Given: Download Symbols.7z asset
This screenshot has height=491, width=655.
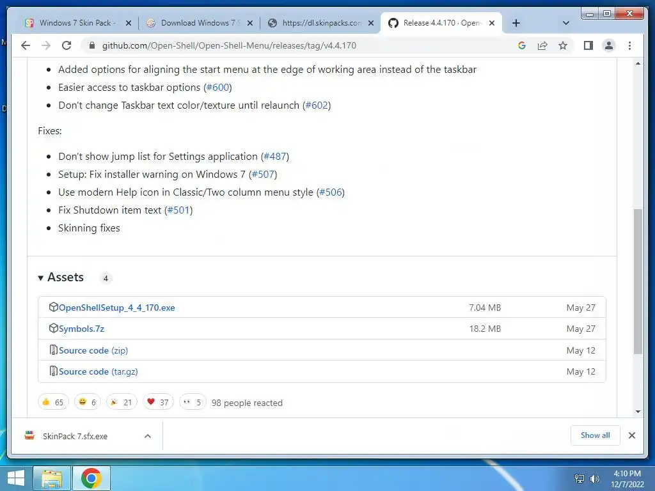Looking at the screenshot, I should pos(81,329).
